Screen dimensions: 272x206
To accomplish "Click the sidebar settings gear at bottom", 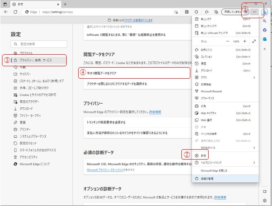I will pyautogui.click(x=265, y=201).
